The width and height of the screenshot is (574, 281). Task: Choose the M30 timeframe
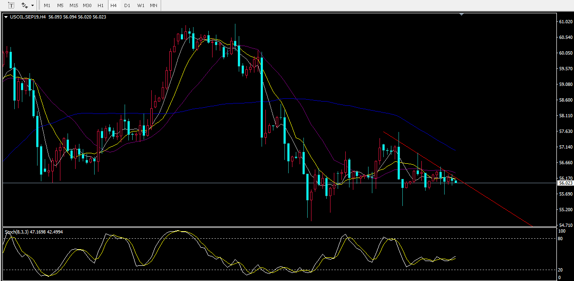point(87,5)
